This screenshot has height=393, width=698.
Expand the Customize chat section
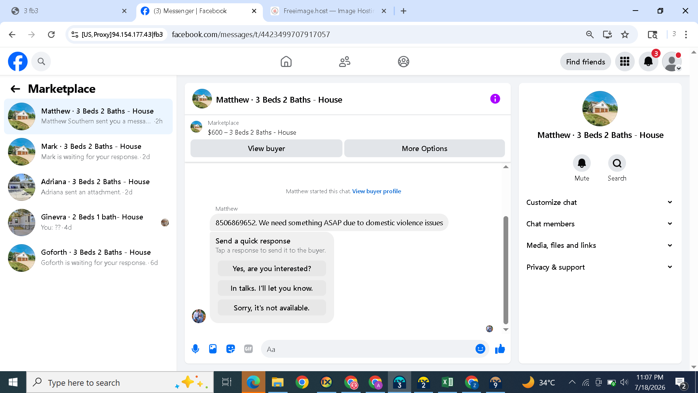pyautogui.click(x=599, y=202)
